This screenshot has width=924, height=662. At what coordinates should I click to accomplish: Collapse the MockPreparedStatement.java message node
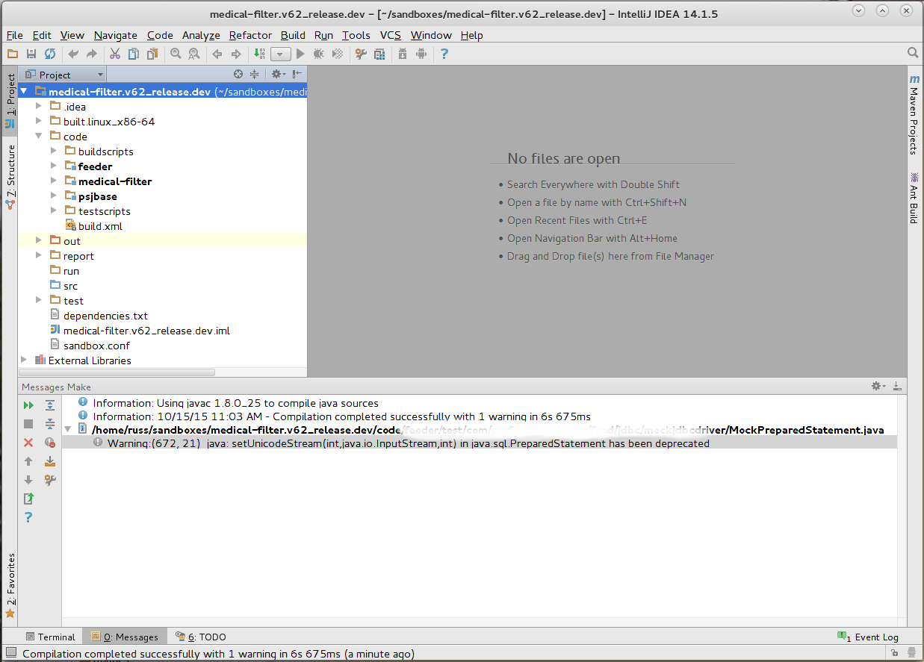(69, 430)
